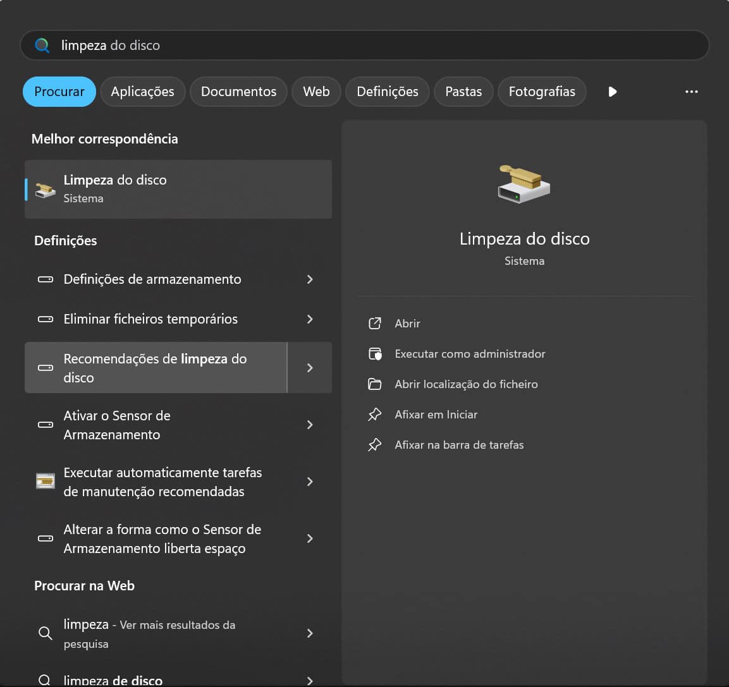Open the overflow menu with three dots
The height and width of the screenshot is (687, 729).
[x=691, y=91]
